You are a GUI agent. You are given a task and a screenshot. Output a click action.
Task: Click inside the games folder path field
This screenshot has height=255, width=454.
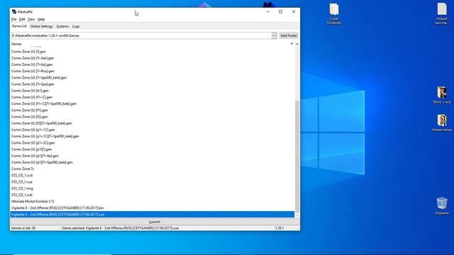[x=141, y=35]
